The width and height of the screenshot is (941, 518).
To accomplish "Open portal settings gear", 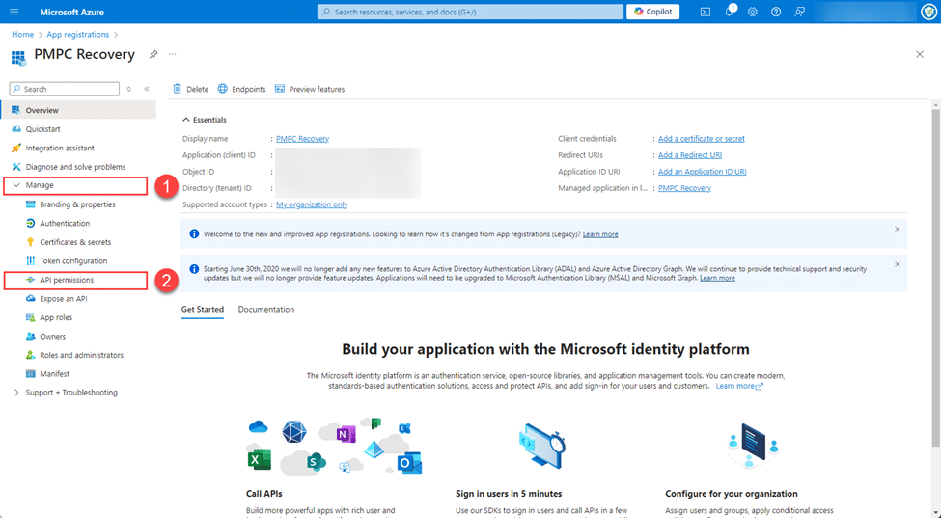I will pos(753,12).
